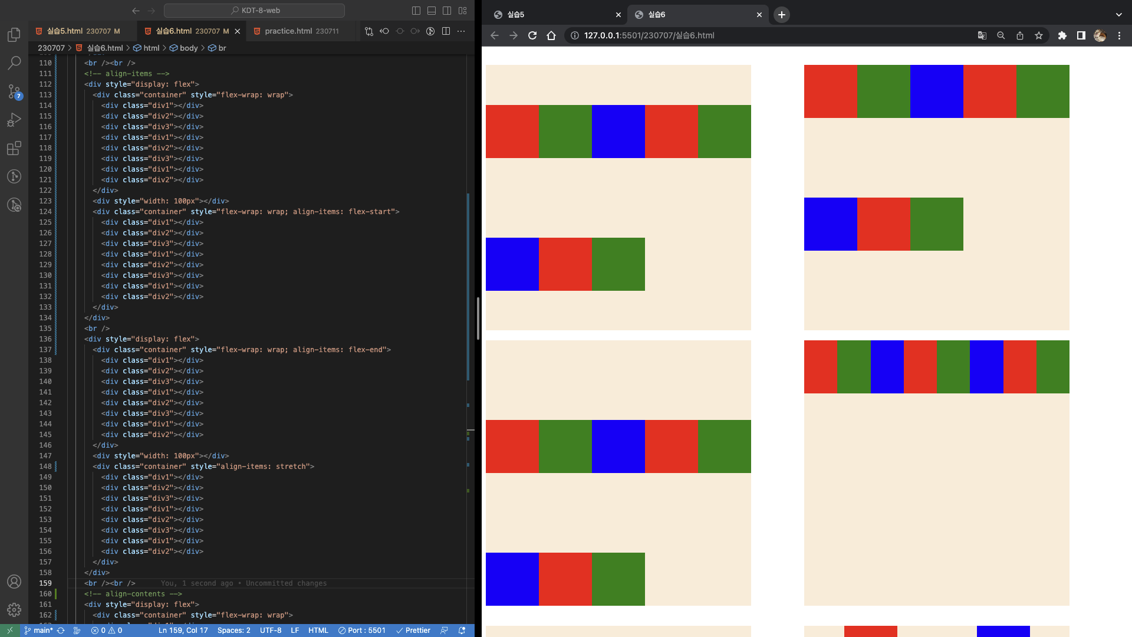Image resolution: width=1132 pixels, height=637 pixels.
Task: Select encoding via UTF-8 status item
Action: [271, 631]
